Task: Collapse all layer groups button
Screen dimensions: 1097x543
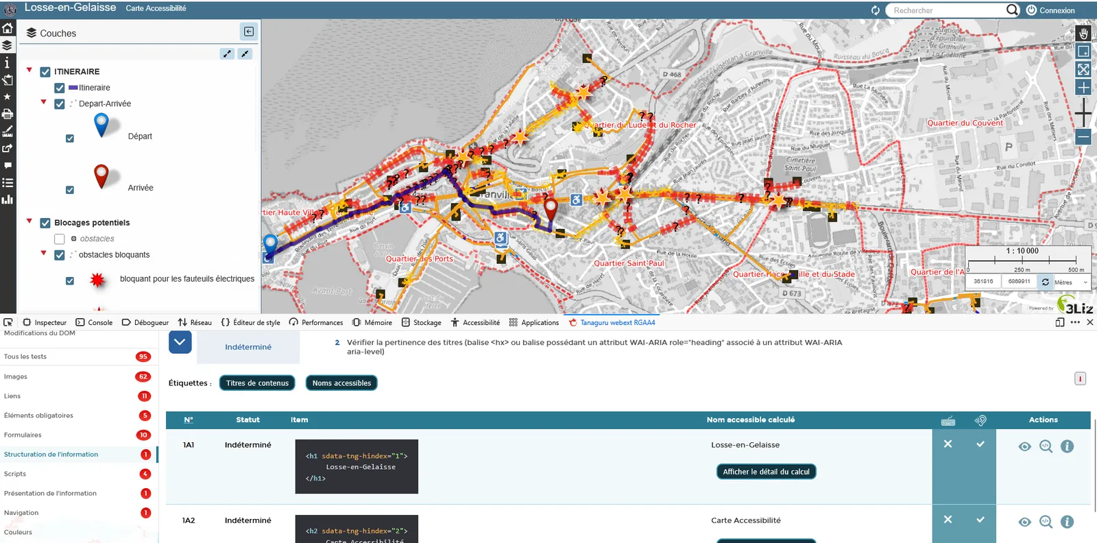Action: pyautogui.click(x=245, y=53)
